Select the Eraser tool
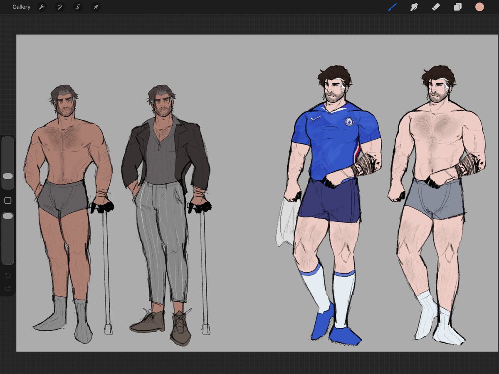 click(x=436, y=7)
